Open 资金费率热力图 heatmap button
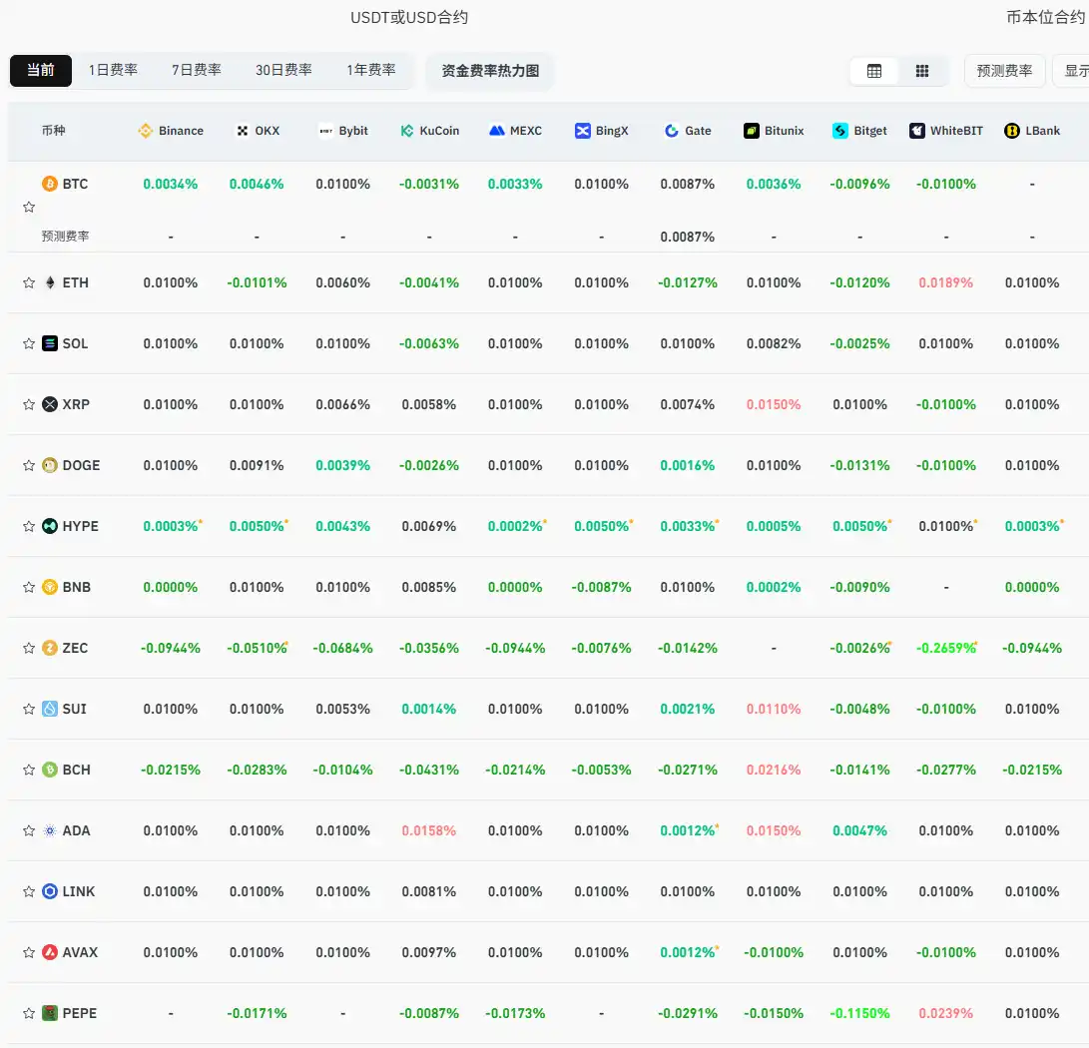The image size is (1089, 1048). click(x=490, y=71)
